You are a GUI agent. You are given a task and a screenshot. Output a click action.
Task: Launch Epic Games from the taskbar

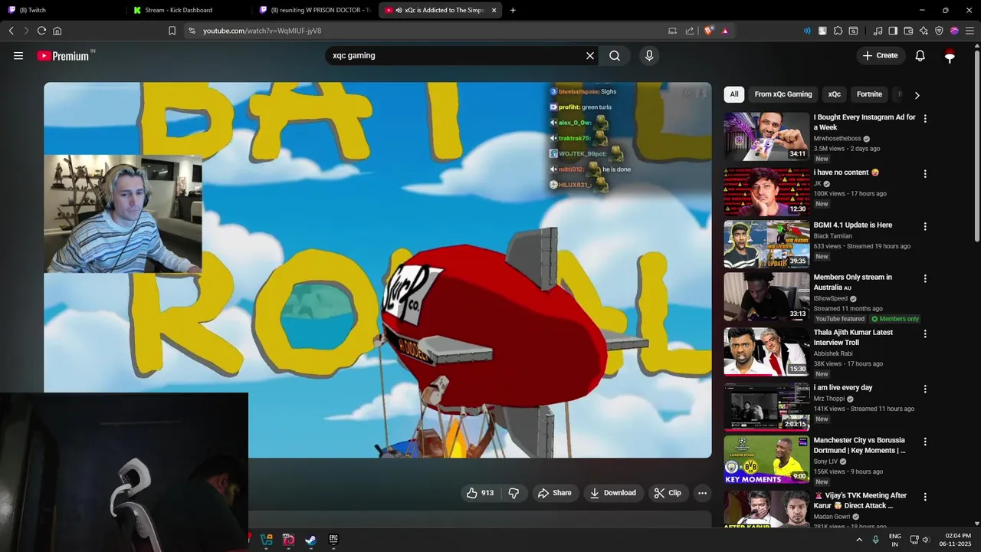[x=333, y=540]
